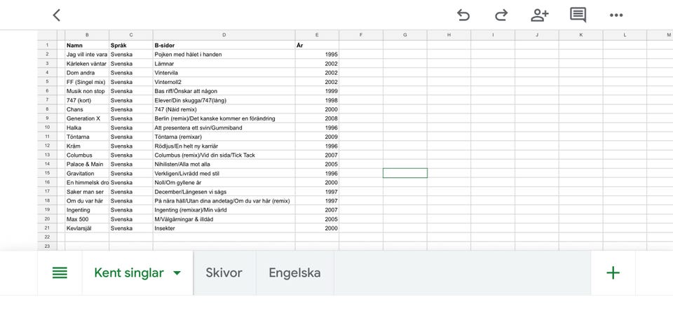Image resolution: width=673 pixels, height=311 pixels.
Task: Switch to the Skivor sheet tab
Action: point(224,273)
